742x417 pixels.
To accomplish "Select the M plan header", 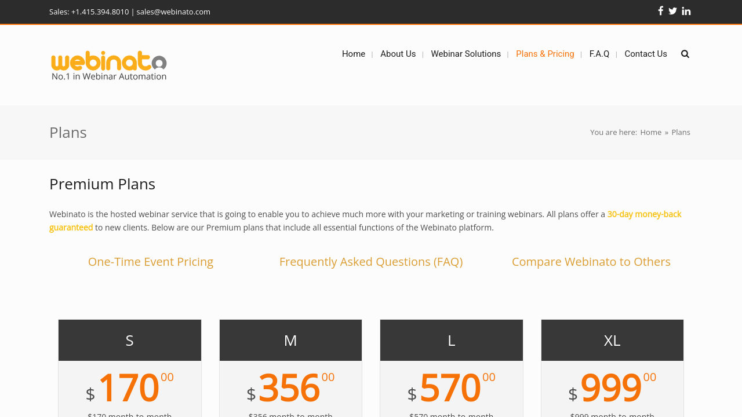I will point(290,341).
